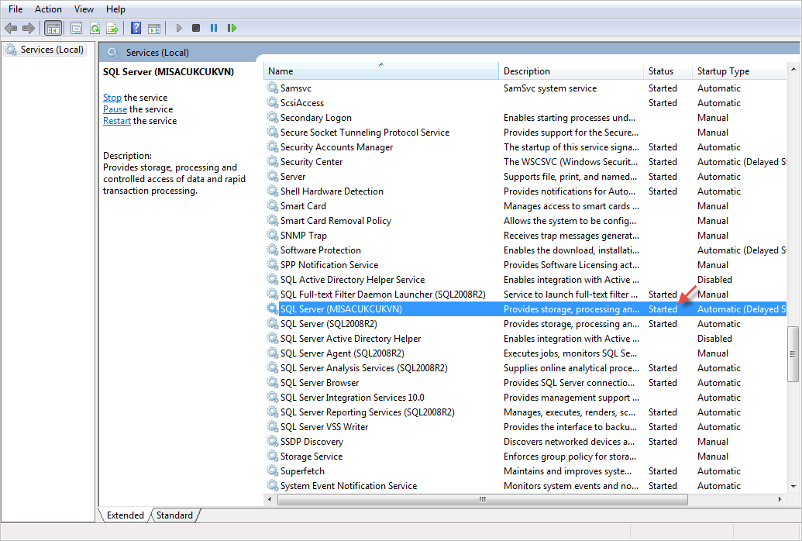This screenshot has height=541, width=802.
Task: Click the horizontal scrollbar left arrow
Action: click(x=270, y=499)
